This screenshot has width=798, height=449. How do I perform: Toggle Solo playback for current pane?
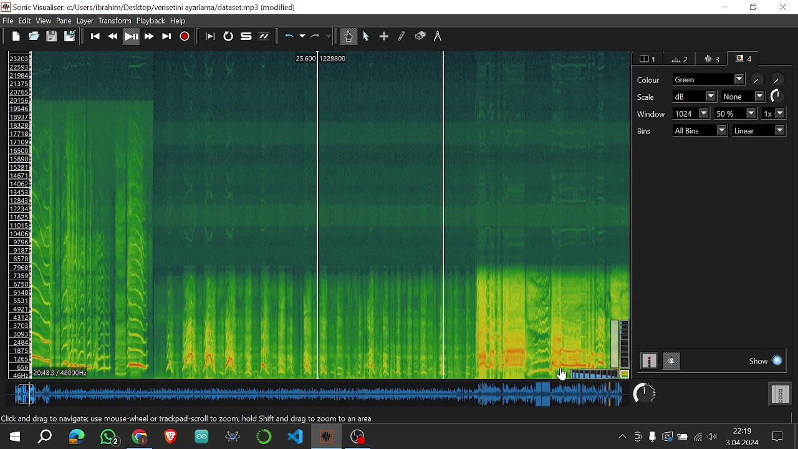246,37
